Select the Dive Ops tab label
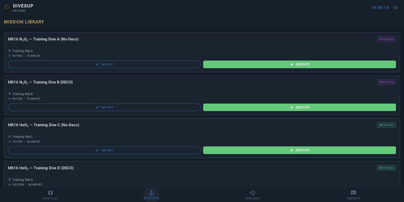 [151, 198]
